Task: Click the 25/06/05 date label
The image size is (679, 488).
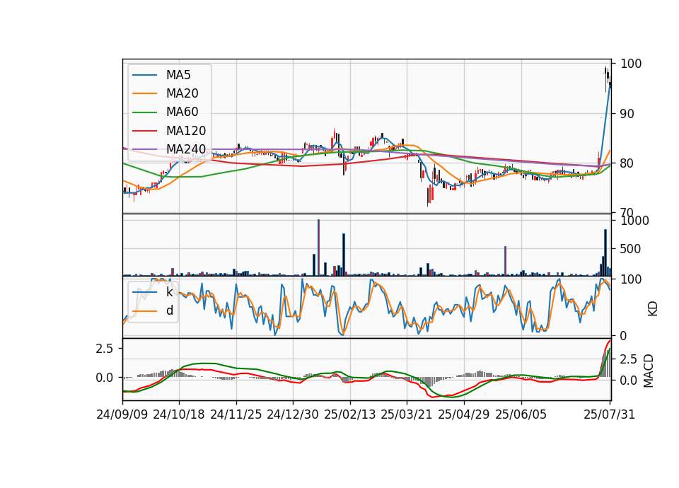Action: (x=521, y=414)
